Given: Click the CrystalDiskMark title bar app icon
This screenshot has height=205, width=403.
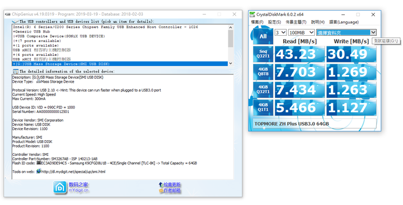Looking at the screenshot, I should 252,15.
